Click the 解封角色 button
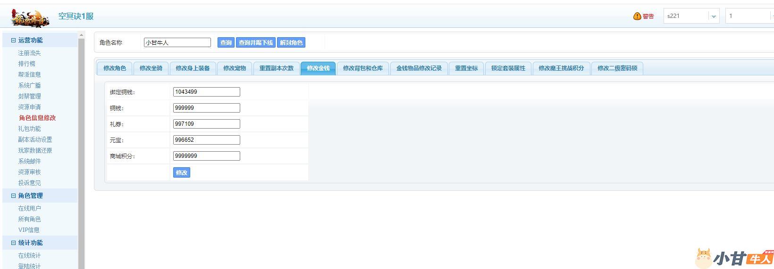 [291, 43]
